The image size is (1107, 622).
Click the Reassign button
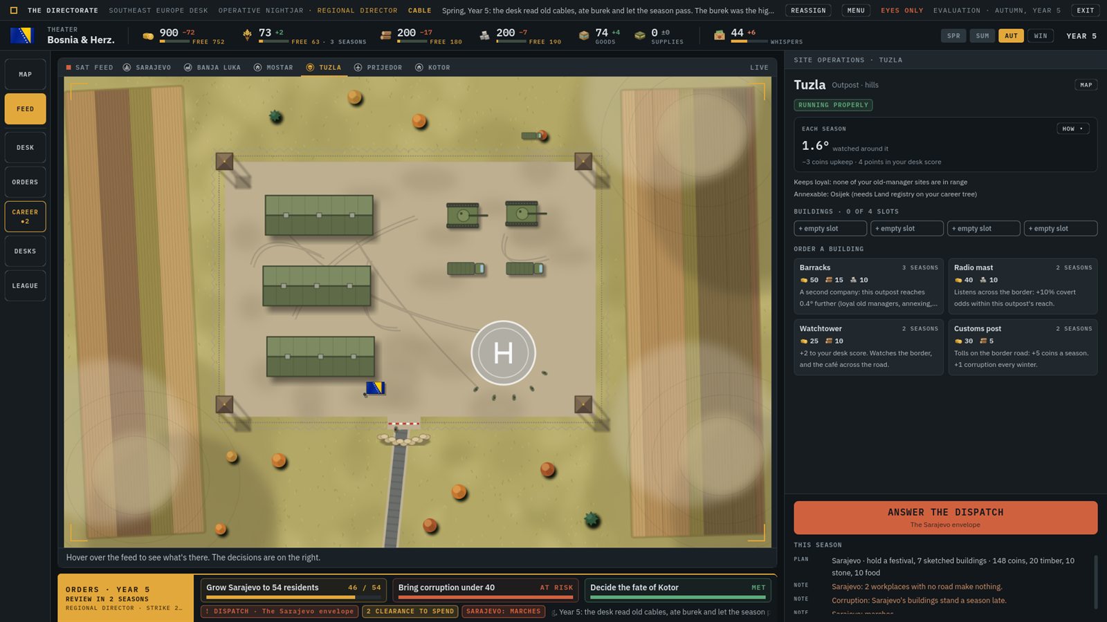pyautogui.click(x=808, y=10)
